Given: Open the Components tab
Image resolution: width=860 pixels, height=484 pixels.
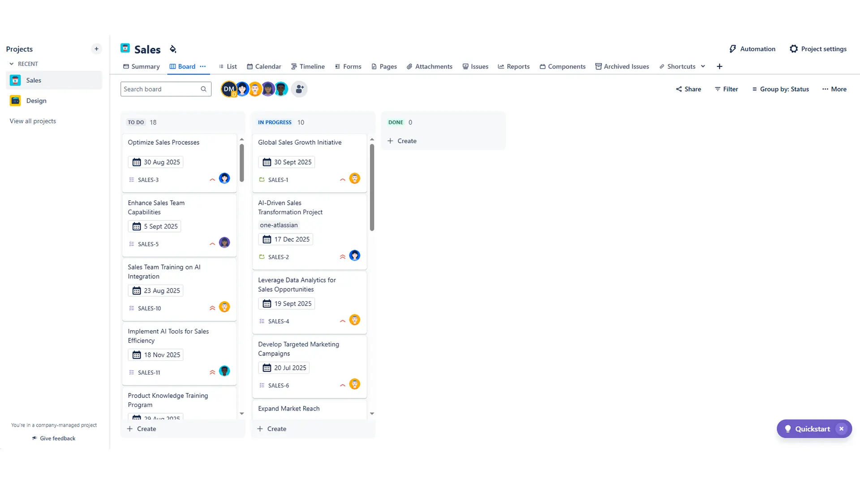Looking at the screenshot, I should click(563, 66).
